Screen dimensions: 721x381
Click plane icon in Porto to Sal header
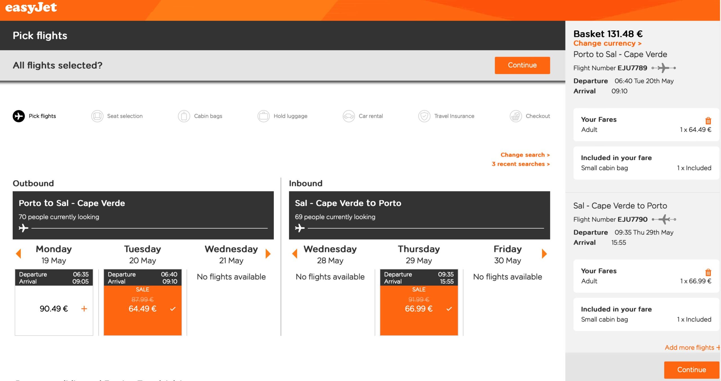tap(24, 228)
